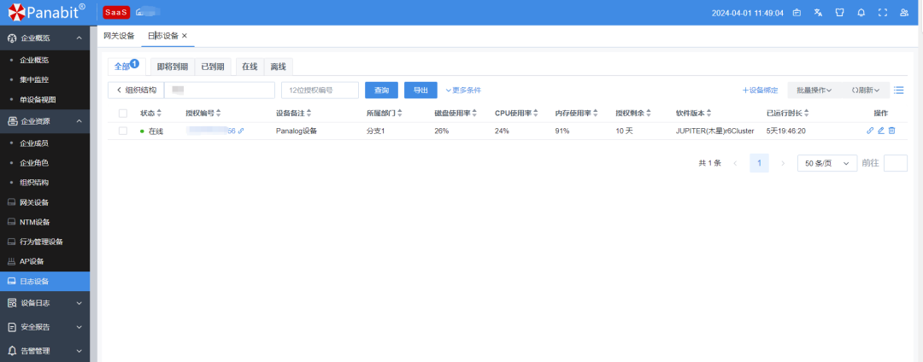Image resolution: width=923 pixels, height=362 pixels.
Task: Open the user account icon
Action: [x=903, y=12]
